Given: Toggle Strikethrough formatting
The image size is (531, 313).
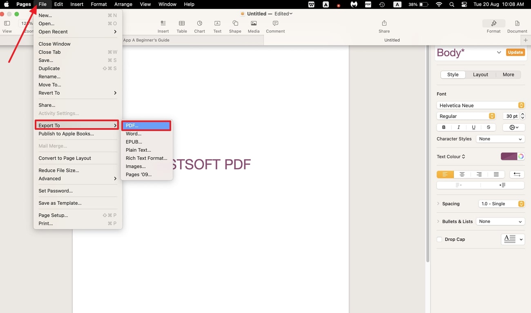Looking at the screenshot, I should click(489, 127).
